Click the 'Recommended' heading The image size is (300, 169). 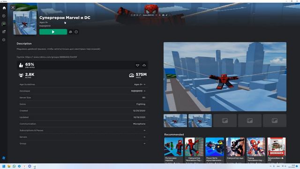[174, 135]
